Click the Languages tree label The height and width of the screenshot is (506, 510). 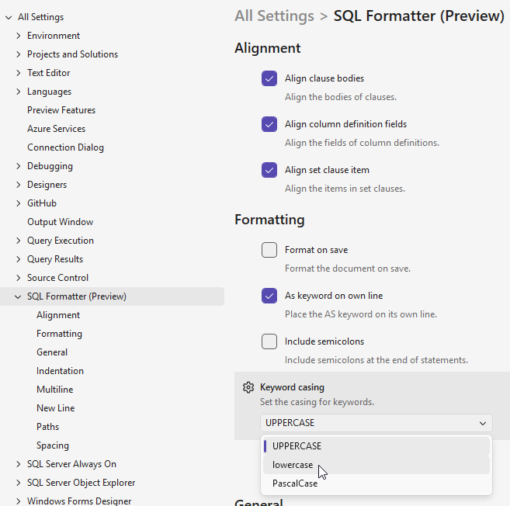[x=49, y=92]
